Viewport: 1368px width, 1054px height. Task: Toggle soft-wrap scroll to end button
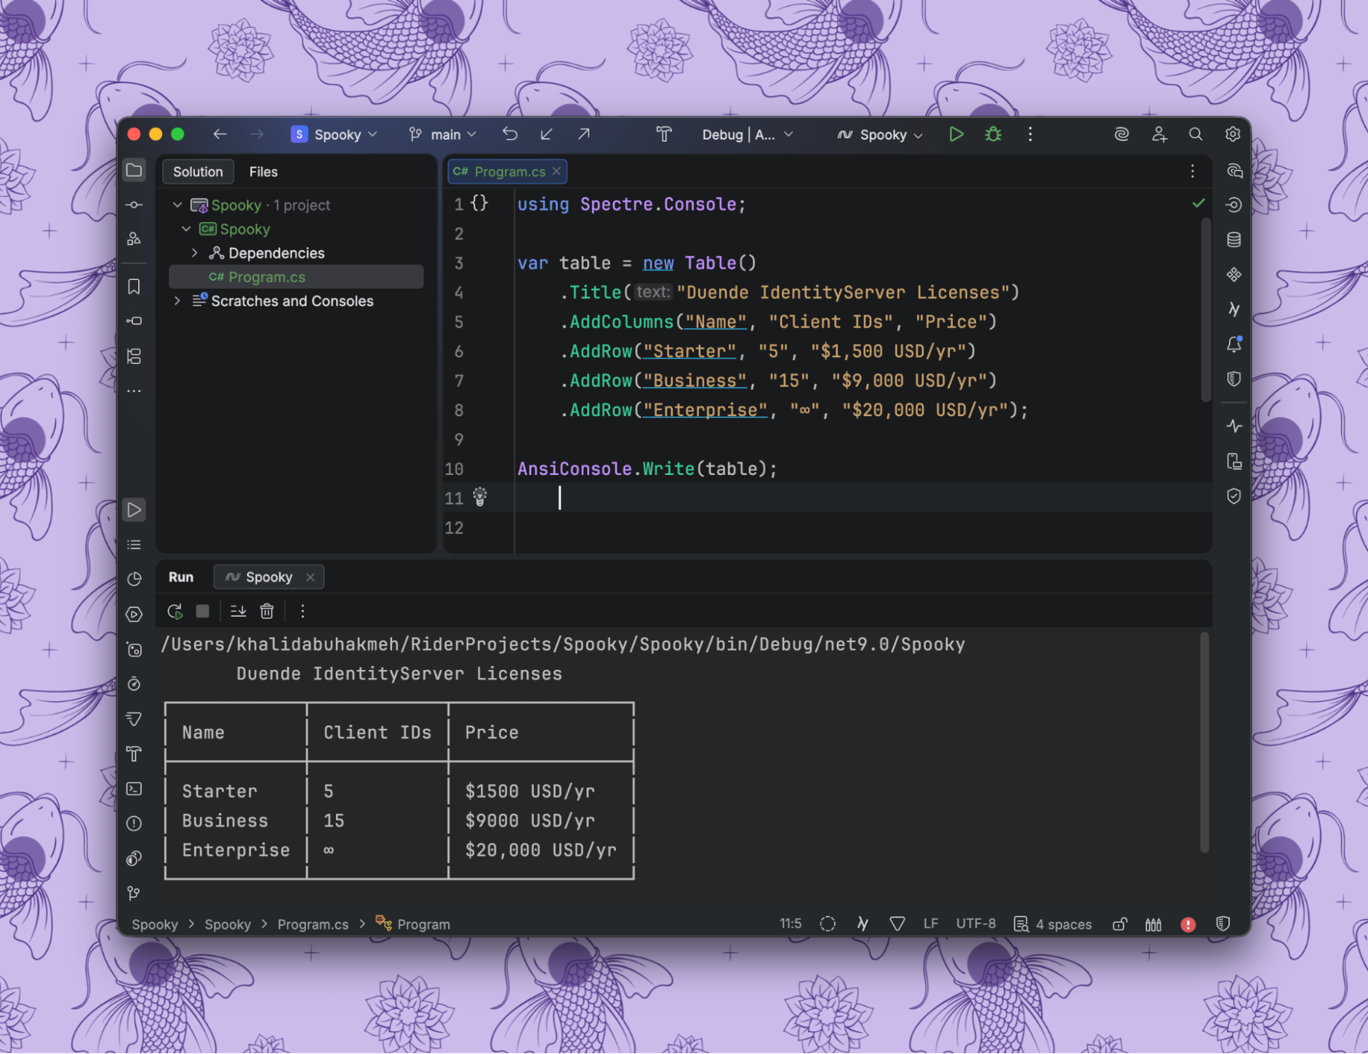click(238, 611)
